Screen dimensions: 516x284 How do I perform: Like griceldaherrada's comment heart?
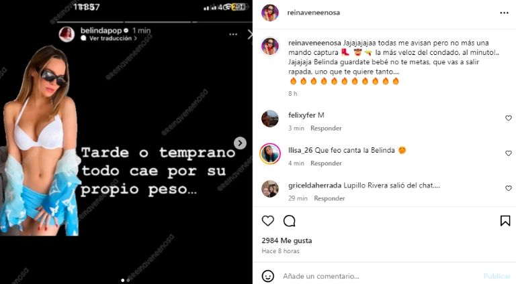[509, 188]
